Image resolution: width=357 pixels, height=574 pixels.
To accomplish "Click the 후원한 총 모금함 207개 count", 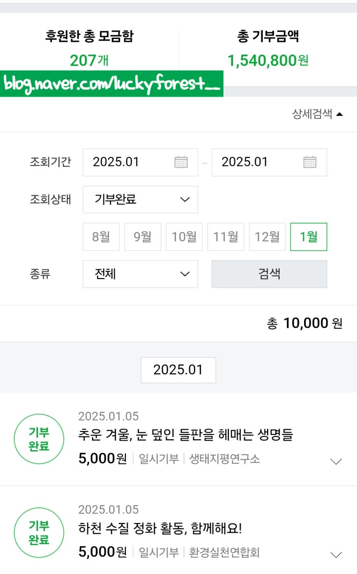I will click(89, 61).
